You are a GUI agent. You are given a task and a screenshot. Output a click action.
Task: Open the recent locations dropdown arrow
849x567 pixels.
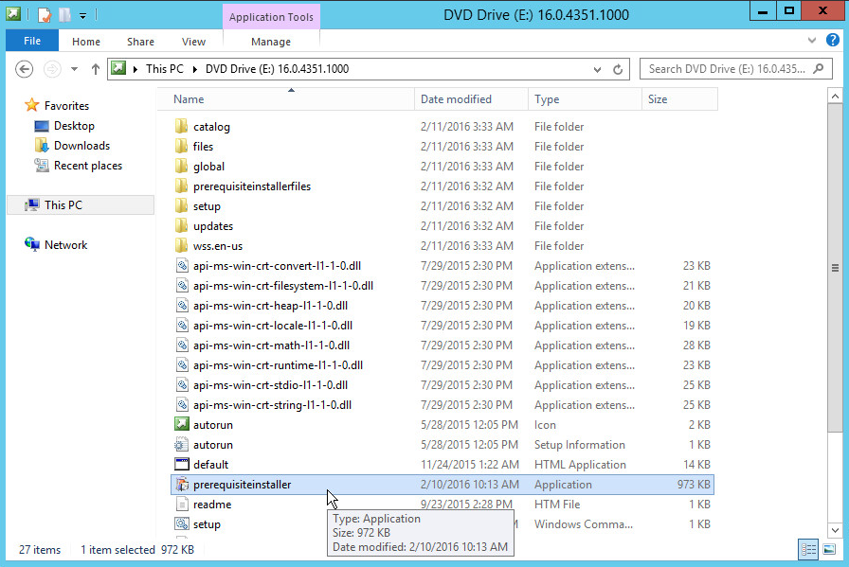(x=74, y=69)
